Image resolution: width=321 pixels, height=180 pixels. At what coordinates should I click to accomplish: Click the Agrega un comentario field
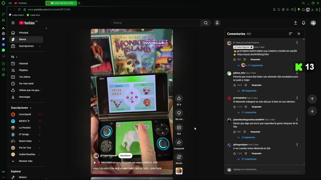pos(266,169)
